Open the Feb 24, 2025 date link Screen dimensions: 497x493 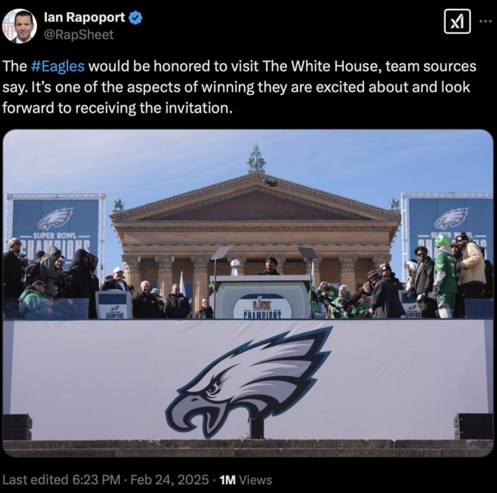point(170,480)
